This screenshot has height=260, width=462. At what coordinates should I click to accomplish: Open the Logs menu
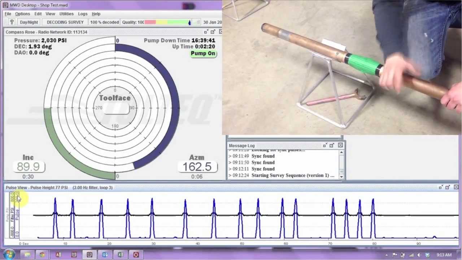point(83,14)
